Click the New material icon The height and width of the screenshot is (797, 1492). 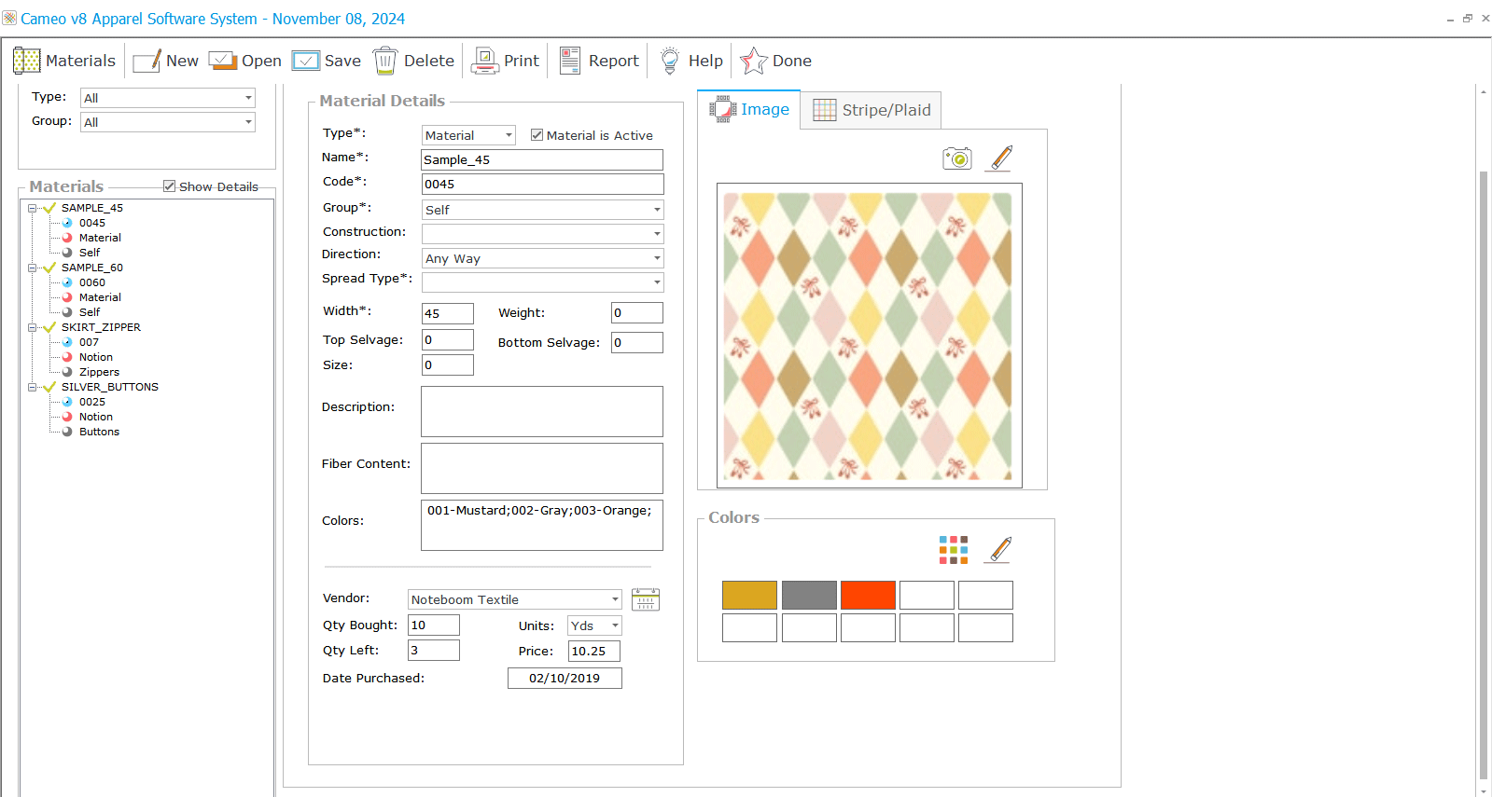pos(147,61)
